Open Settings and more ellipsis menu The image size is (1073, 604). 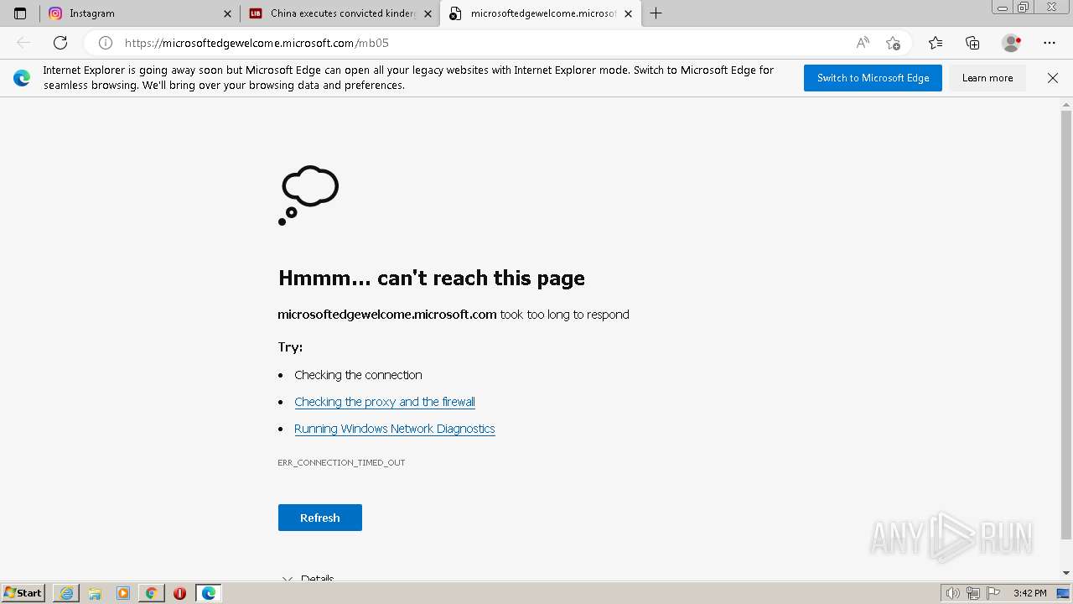[1050, 43]
